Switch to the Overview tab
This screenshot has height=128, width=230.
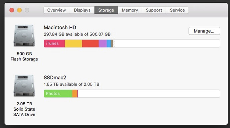pos(57,10)
